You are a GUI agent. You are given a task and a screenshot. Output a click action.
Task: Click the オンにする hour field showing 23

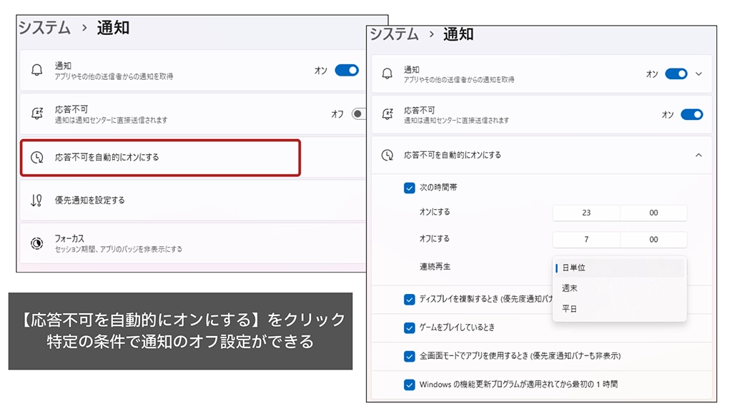point(586,213)
